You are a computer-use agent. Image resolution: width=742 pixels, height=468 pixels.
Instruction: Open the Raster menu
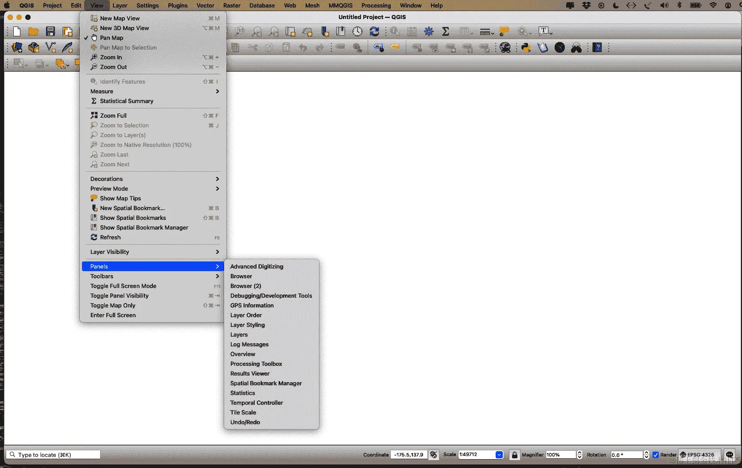point(232,5)
